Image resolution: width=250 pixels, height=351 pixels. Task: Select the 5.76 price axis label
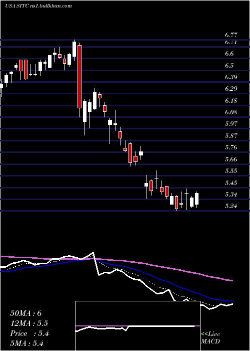tap(231, 147)
